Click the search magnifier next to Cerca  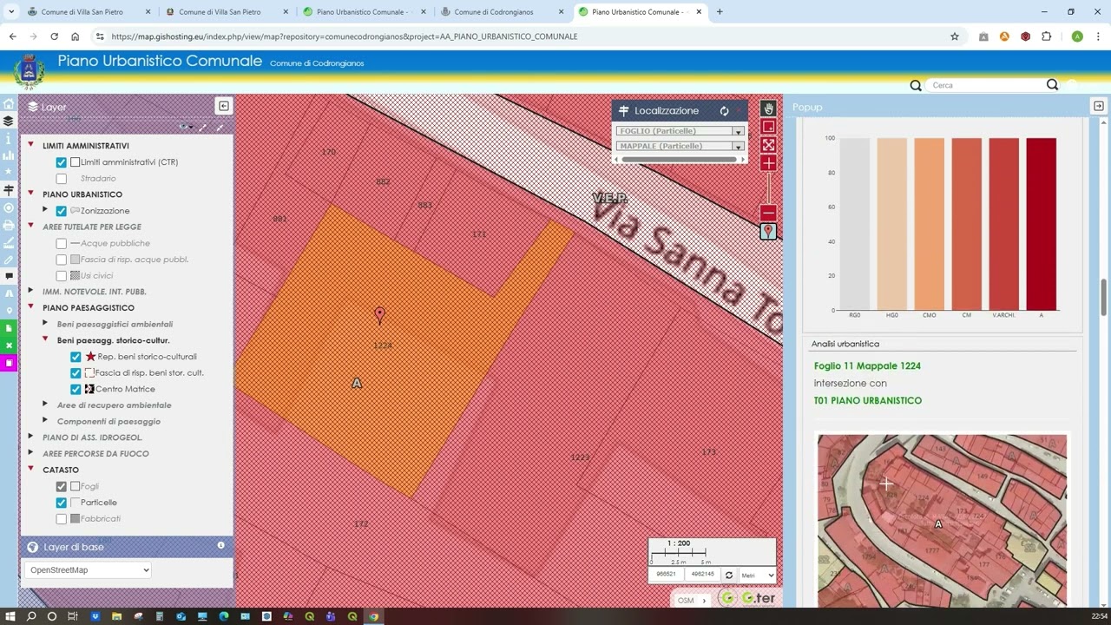(x=1052, y=85)
